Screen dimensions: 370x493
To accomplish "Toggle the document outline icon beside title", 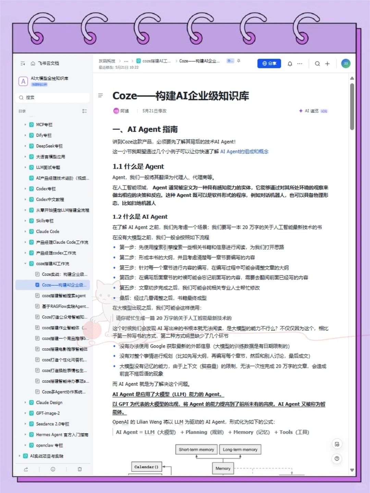I will coord(100,96).
